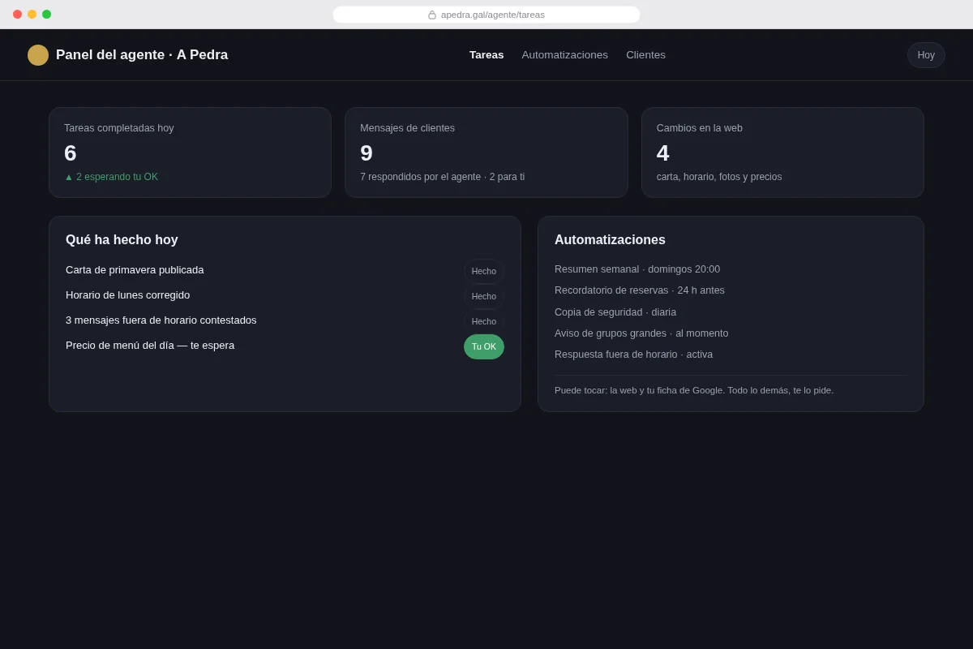Click the red close window button

pyautogui.click(x=17, y=15)
